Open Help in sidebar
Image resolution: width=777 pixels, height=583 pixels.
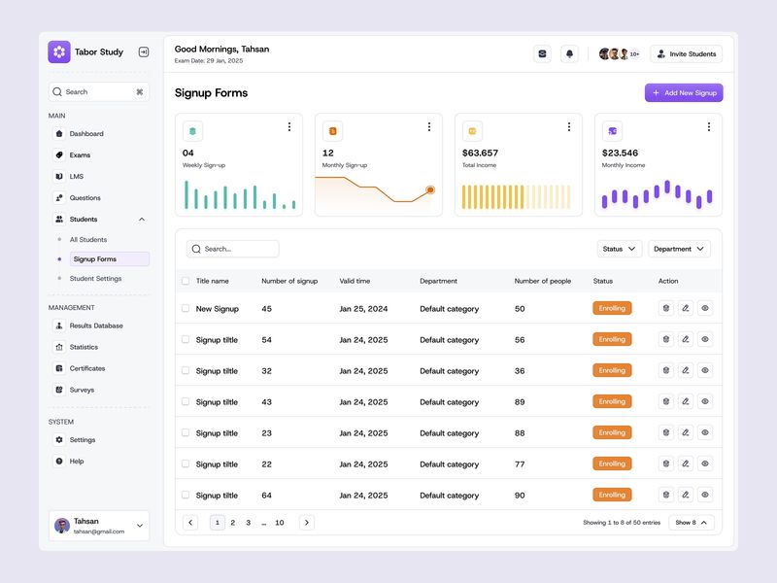pyautogui.click(x=77, y=461)
